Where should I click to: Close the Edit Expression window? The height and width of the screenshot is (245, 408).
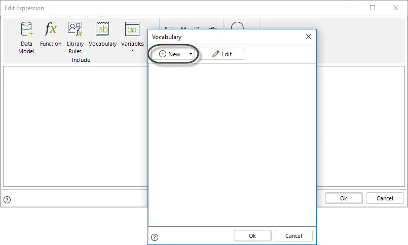pyautogui.click(x=396, y=8)
